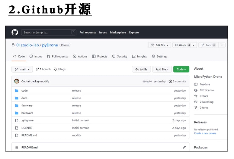Click the Initial commit message on LICENSE row
Image resolution: width=234 pixels, height=159 pixels.
tap(81, 128)
